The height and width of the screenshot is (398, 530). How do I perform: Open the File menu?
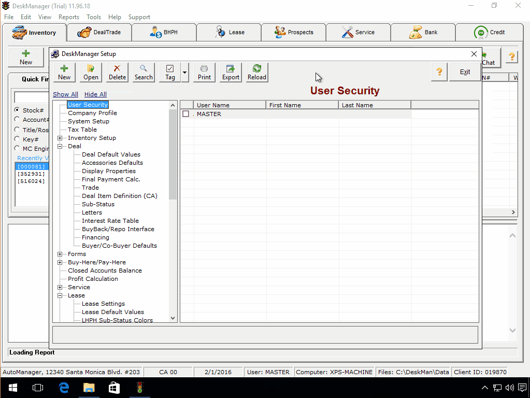9,17
